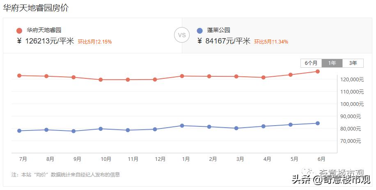Click the 84167元/平米 price text
Screen dimensions: 376x190
pos(224,41)
